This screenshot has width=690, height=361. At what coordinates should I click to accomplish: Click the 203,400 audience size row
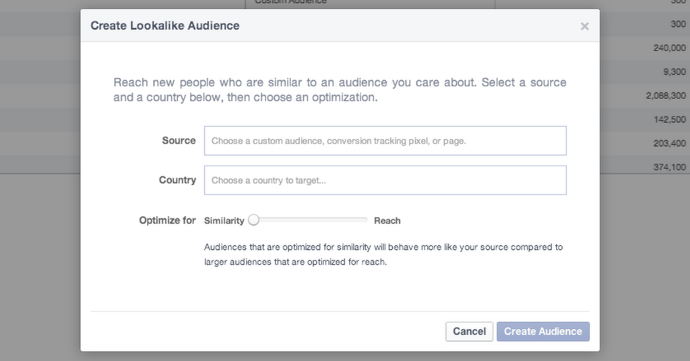[669, 143]
